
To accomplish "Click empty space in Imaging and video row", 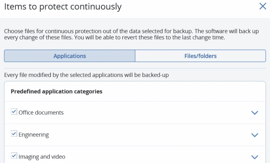I will coord(152,157).
